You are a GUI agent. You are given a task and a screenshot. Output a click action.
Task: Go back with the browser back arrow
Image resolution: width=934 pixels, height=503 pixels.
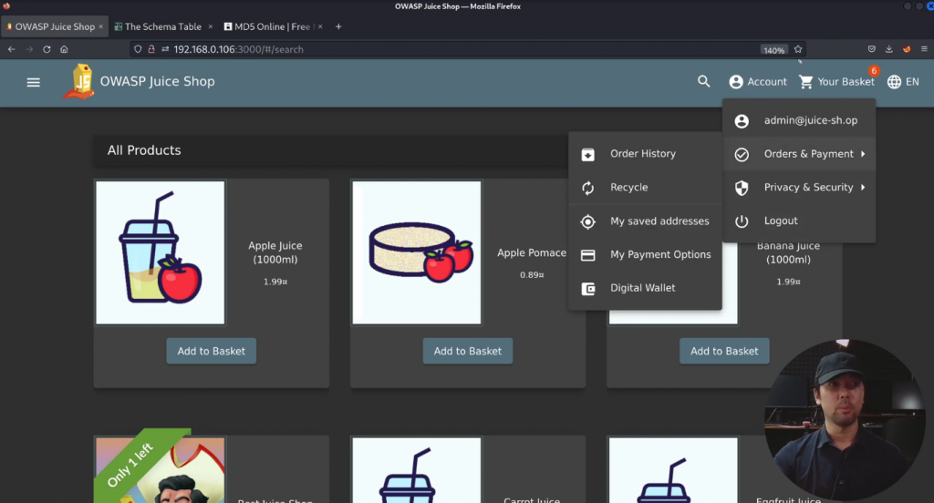pos(11,49)
